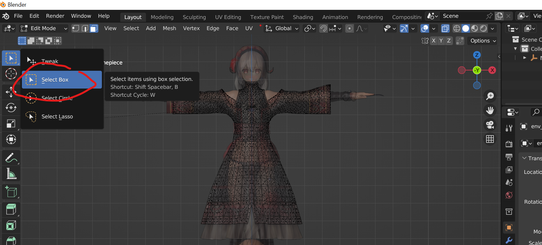Set selection mode to Extend
Screen dimensions: 542x245
click(x=31, y=41)
